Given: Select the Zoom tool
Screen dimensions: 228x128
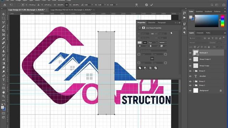Looking at the screenshot, I should click(x=4, y=96).
